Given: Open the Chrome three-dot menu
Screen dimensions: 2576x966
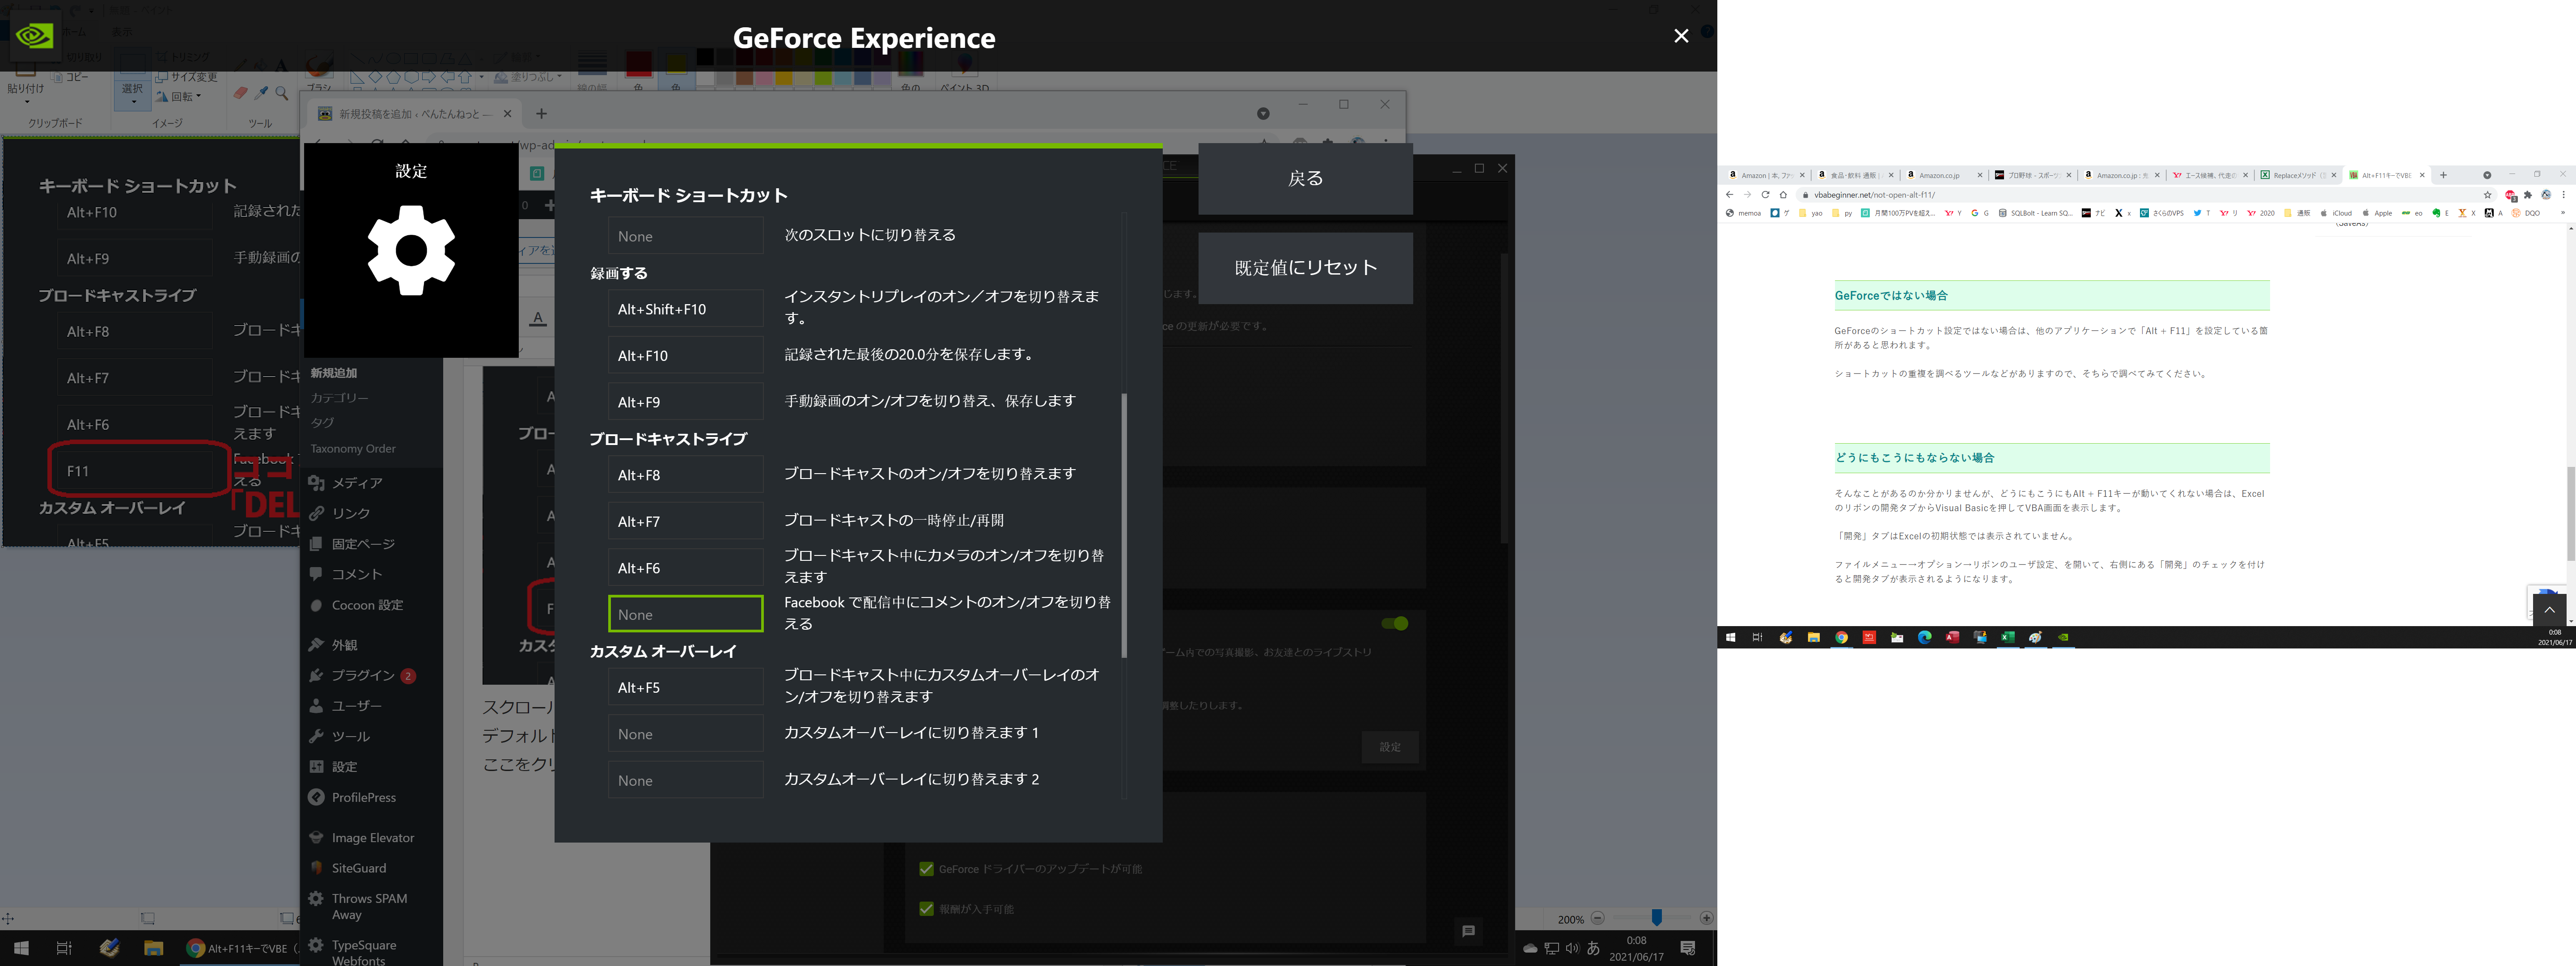Looking at the screenshot, I should [x=2564, y=195].
